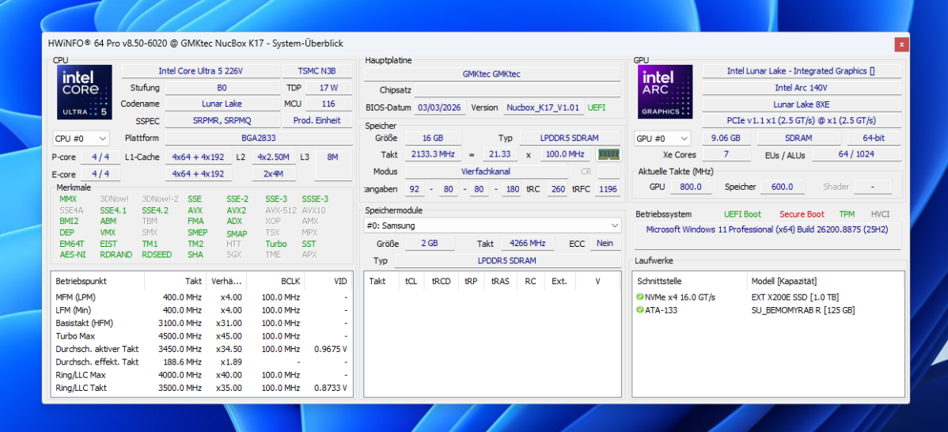Image resolution: width=948 pixels, height=432 pixels.
Task: Click the Windows 11 Professional OS text
Action: [767, 229]
